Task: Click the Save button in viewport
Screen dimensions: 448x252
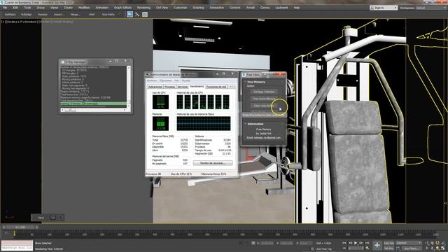Action: coord(41,218)
